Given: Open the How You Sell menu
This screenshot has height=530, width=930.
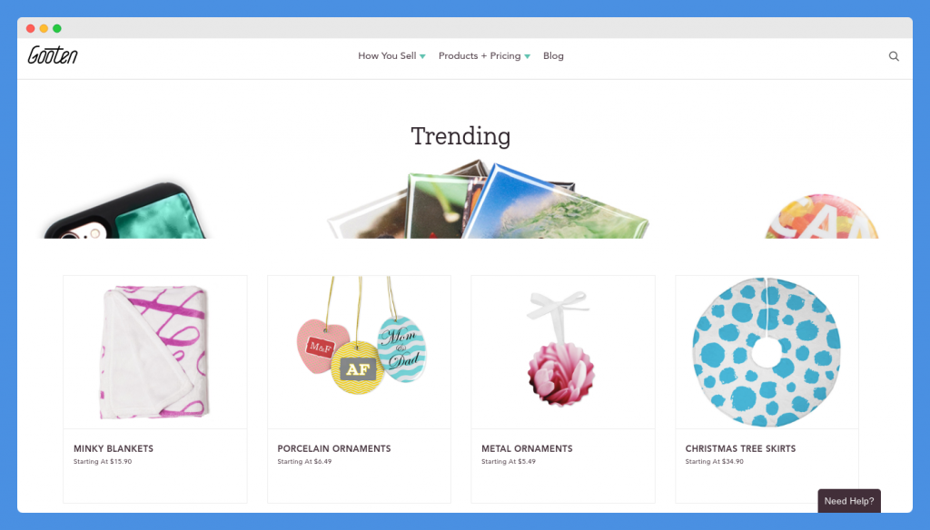Looking at the screenshot, I should pyautogui.click(x=387, y=55).
